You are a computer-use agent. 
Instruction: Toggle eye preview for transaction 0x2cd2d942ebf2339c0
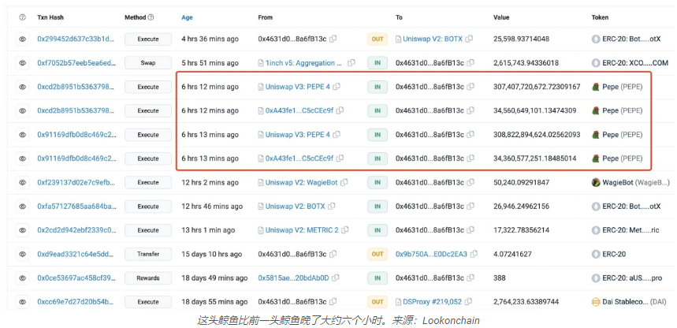pos(22,230)
